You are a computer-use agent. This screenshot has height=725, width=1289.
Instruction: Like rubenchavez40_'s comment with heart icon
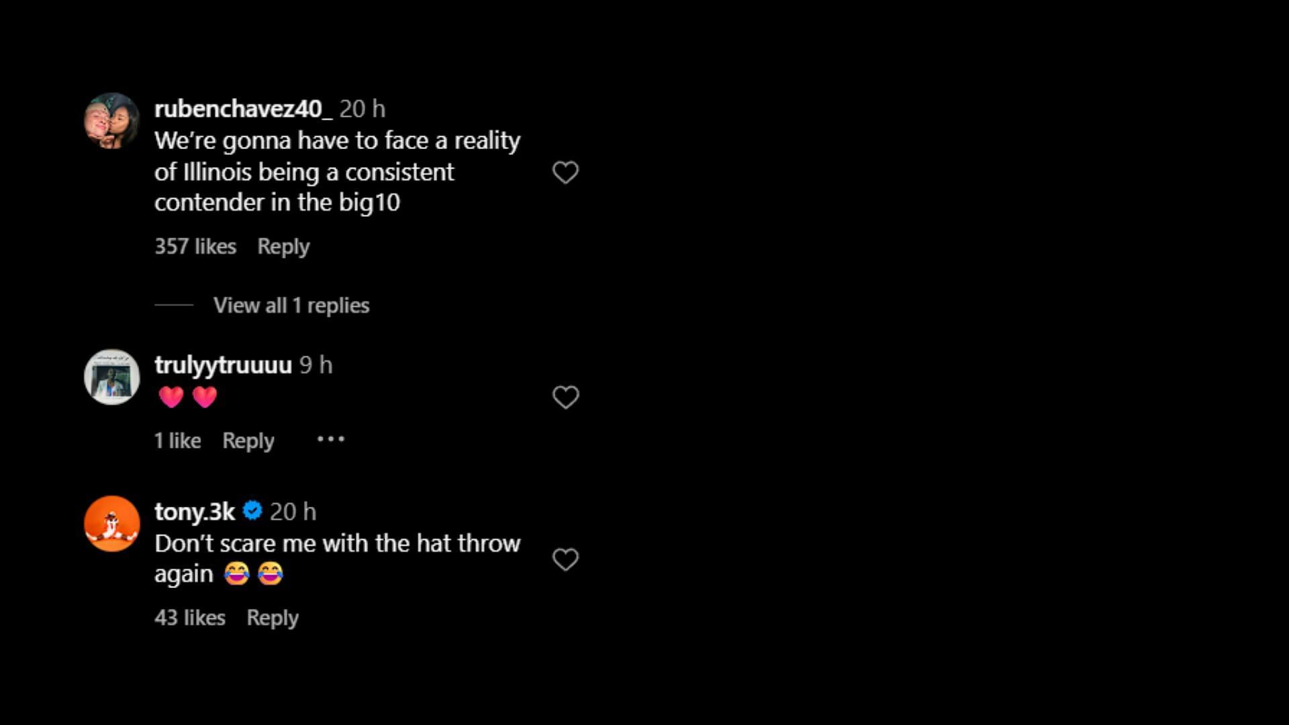click(x=565, y=173)
